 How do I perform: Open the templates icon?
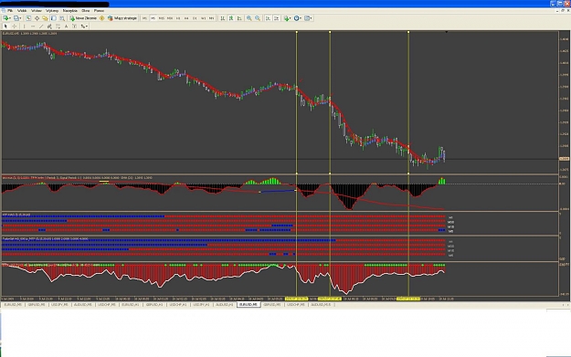(307, 18)
